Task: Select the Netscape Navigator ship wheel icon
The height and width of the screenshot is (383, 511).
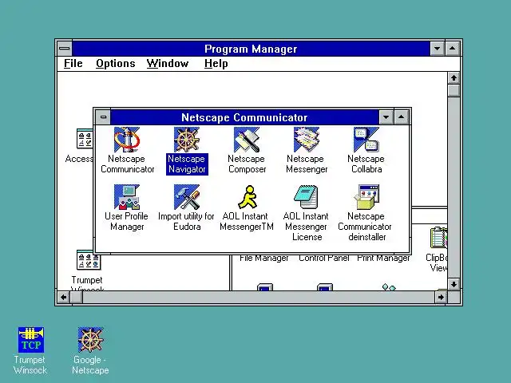Action: point(186,140)
